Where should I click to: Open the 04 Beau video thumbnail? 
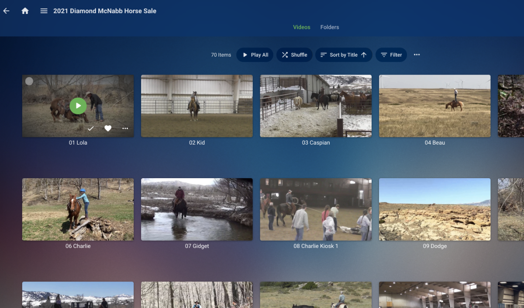[435, 106]
